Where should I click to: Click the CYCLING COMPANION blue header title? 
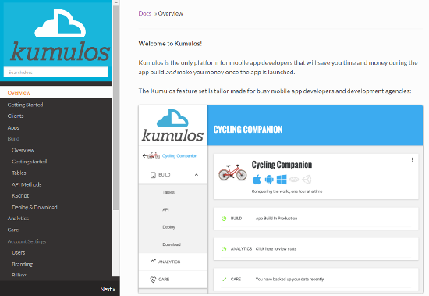pyautogui.click(x=248, y=130)
